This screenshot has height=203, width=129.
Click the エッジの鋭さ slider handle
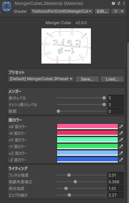tap(69, 195)
